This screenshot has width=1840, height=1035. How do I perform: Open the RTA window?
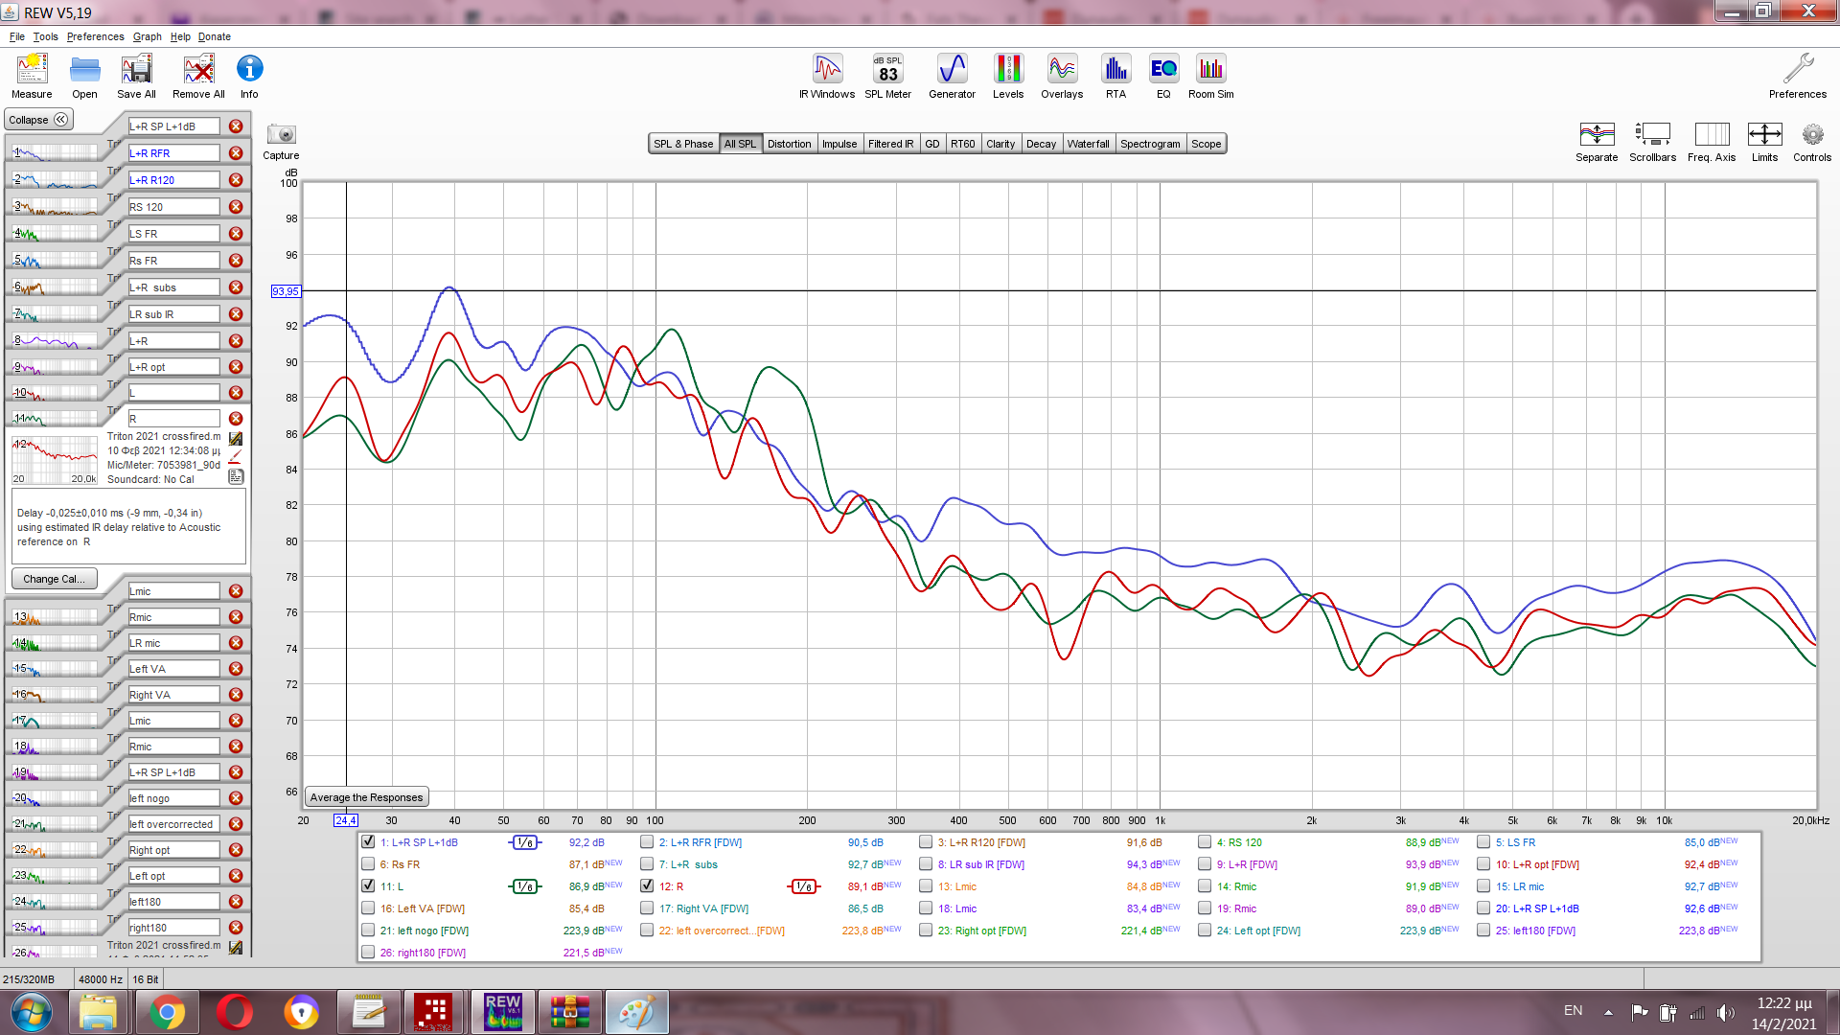coord(1115,76)
